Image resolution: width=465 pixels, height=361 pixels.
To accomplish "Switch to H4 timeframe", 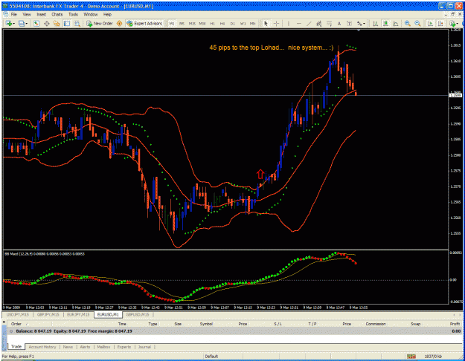I will (222, 23).
